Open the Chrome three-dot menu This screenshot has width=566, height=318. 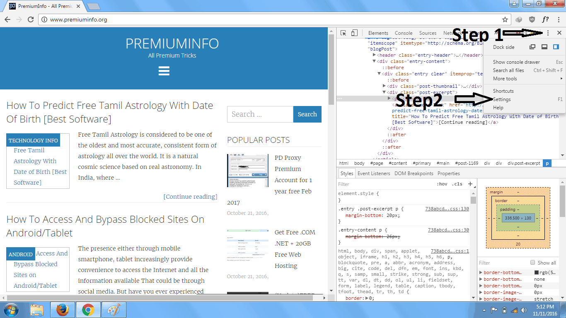(559, 19)
